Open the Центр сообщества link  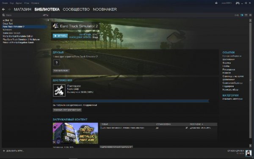(232, 56)
